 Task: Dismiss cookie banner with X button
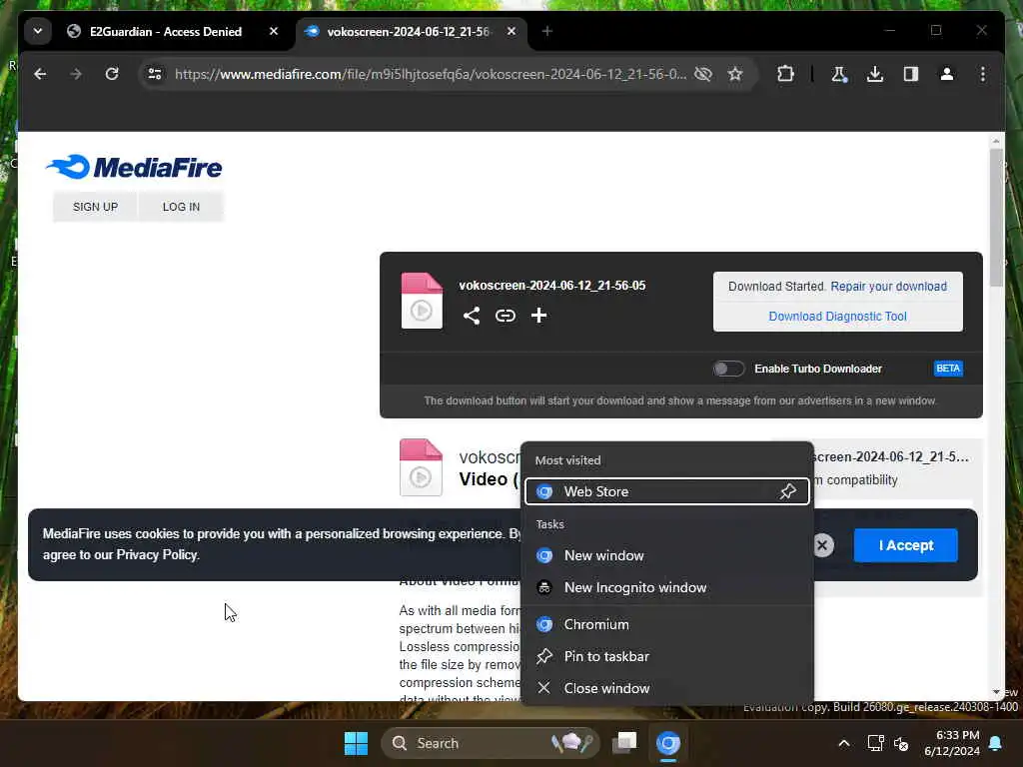coord(823,545)
